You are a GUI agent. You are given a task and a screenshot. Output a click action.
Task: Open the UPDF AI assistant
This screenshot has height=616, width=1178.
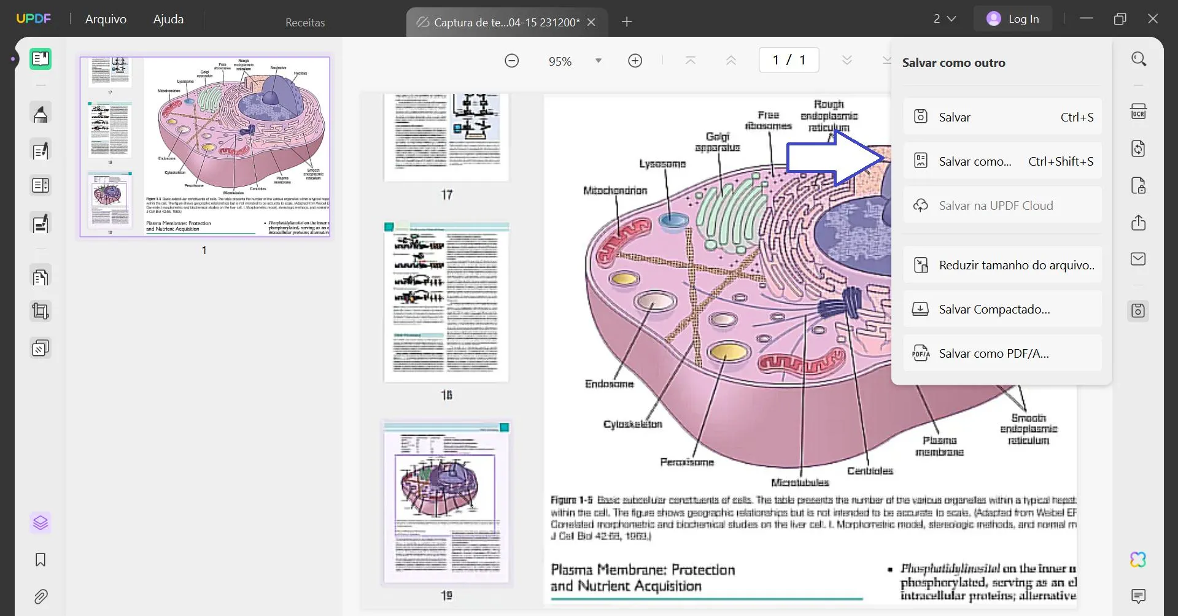coord(1137,559)
